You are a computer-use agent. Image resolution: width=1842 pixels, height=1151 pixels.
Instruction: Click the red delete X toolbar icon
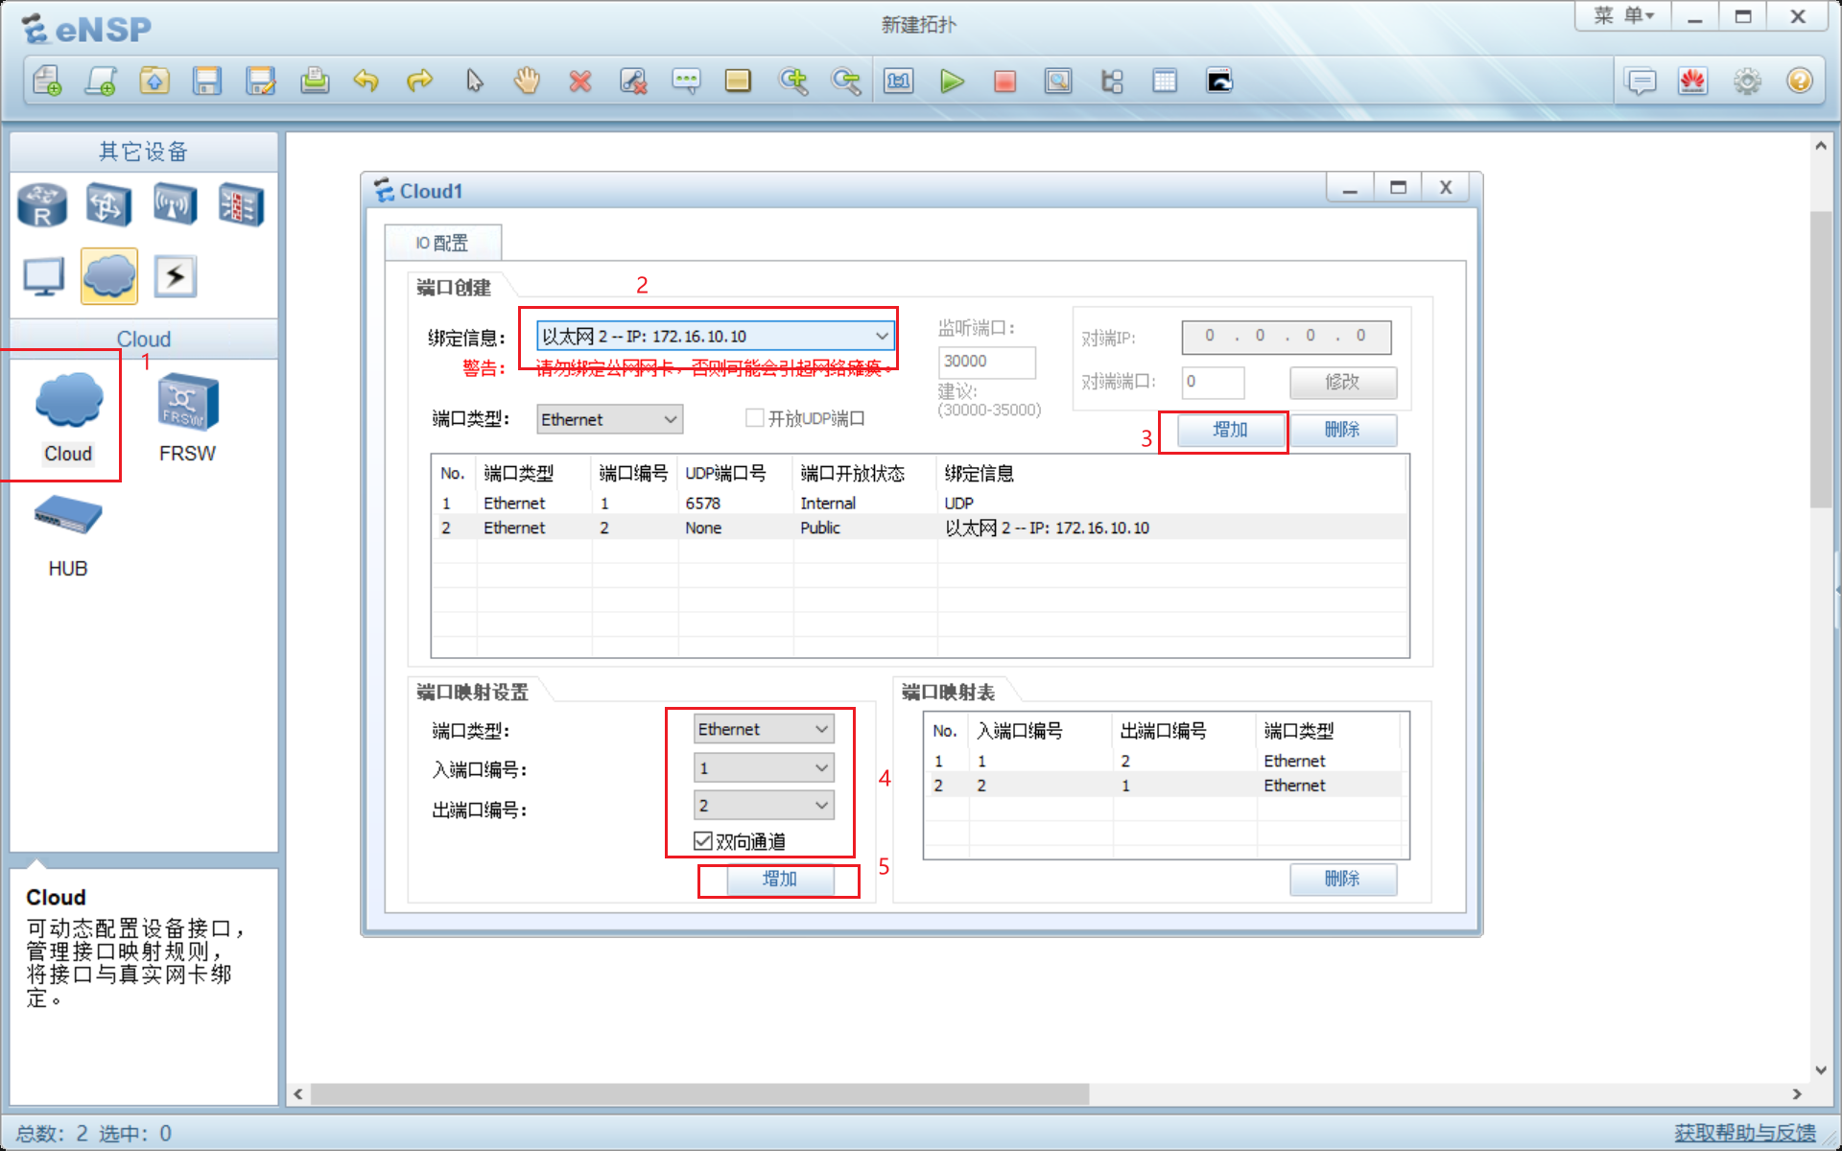579,82
